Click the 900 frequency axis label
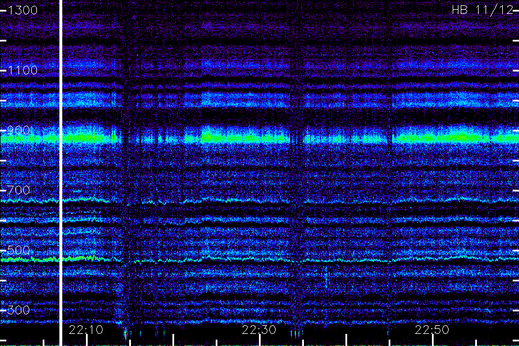Image resolution: width=519 pixels, height=346 pixels. point(18,130)
